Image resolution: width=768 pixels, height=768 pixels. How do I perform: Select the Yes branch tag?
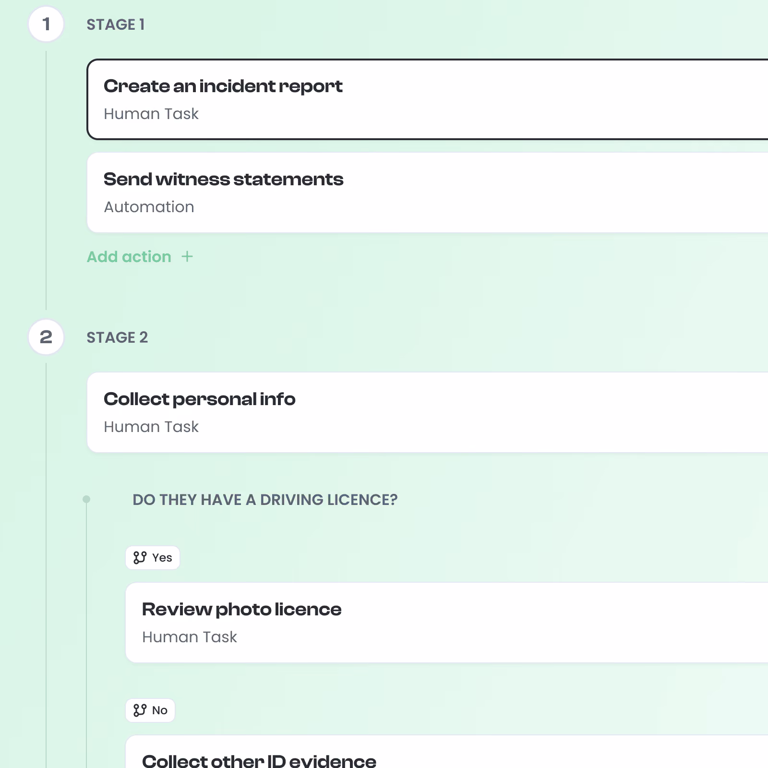click(x=153, y=558)
